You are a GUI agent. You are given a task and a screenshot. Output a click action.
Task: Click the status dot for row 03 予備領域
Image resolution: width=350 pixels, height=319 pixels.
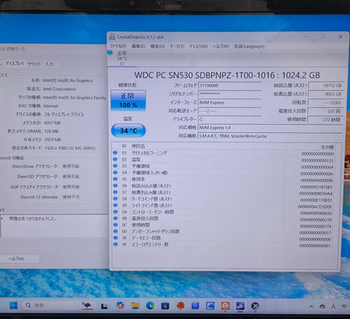tap(115, 166)
